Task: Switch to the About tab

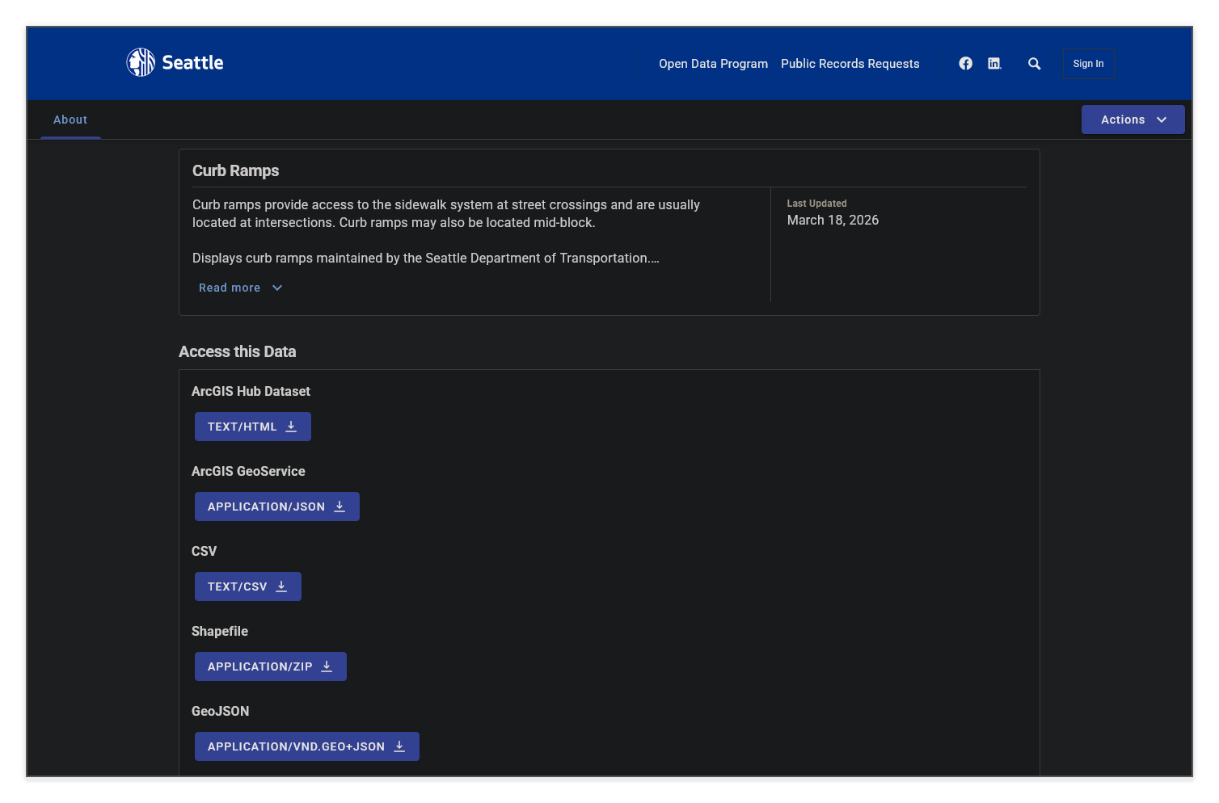Action: click(70, 120)
